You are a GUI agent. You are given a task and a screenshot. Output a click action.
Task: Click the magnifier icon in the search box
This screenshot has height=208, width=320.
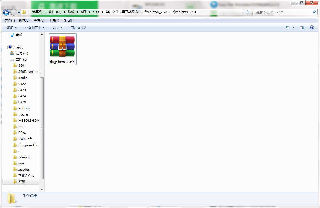coord(314,12)
